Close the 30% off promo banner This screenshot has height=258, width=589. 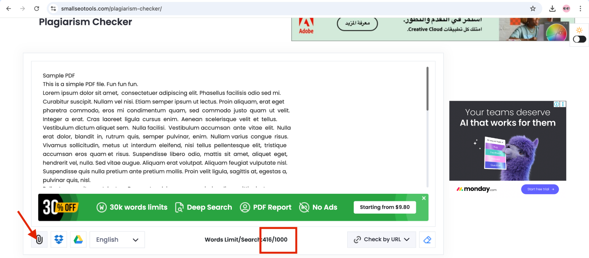point(424,198)
